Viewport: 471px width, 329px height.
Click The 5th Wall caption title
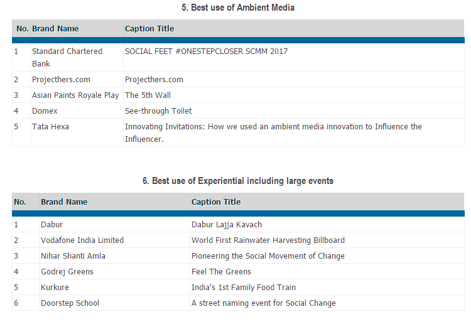point(148,95)
